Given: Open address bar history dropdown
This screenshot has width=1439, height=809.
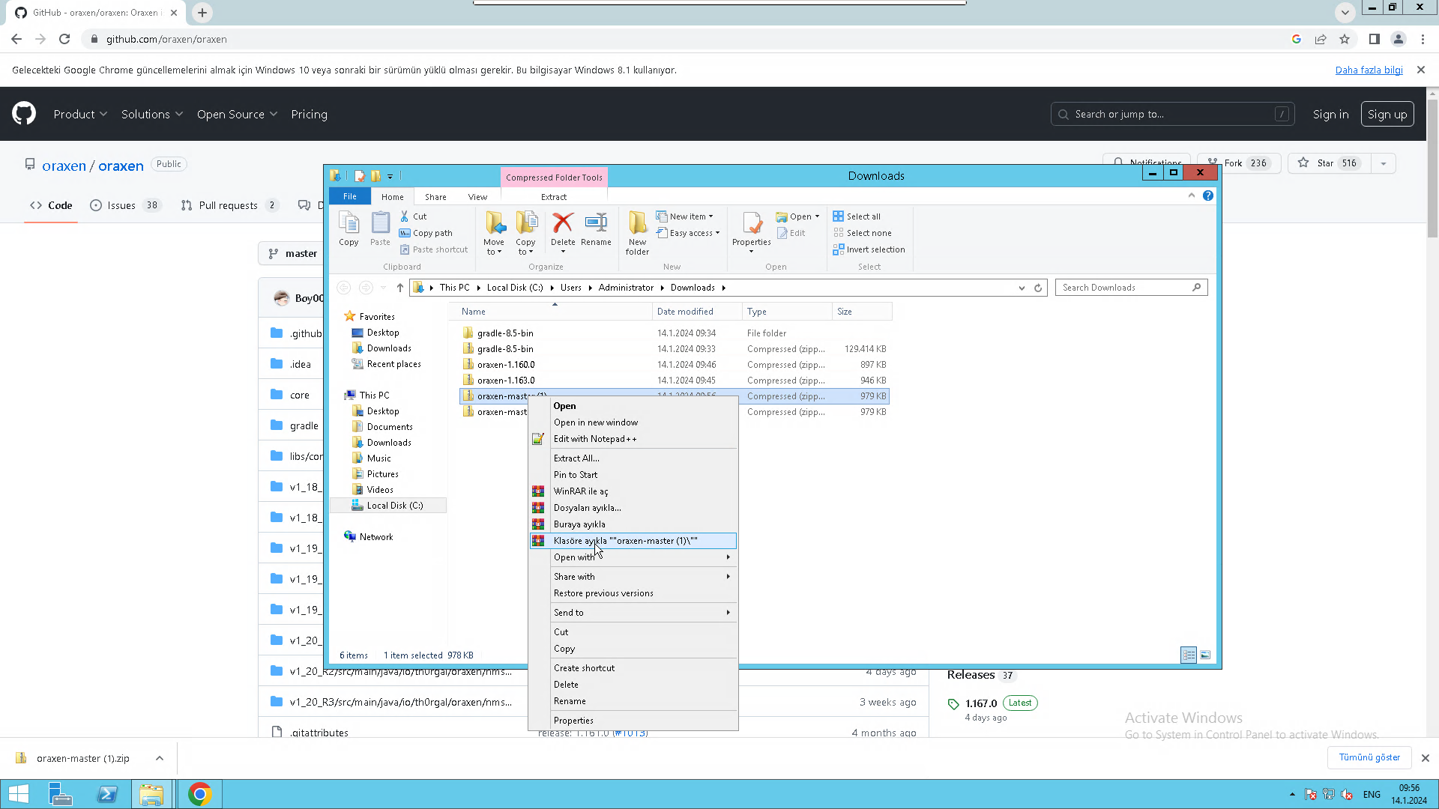Looking at the screenshot, I should (x=1022, y=288).
